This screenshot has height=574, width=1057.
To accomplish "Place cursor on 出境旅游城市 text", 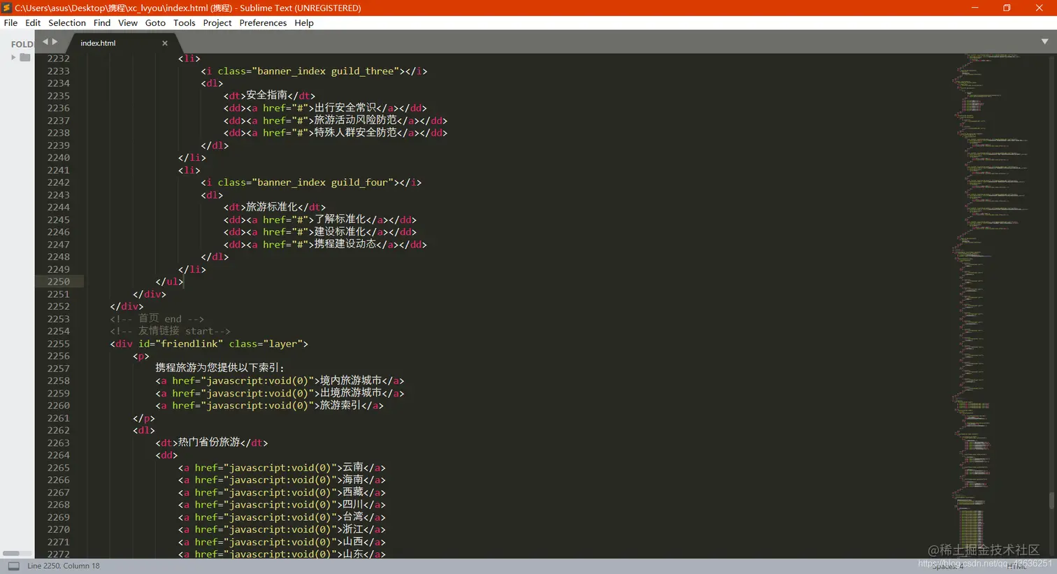I will (351, 394).
